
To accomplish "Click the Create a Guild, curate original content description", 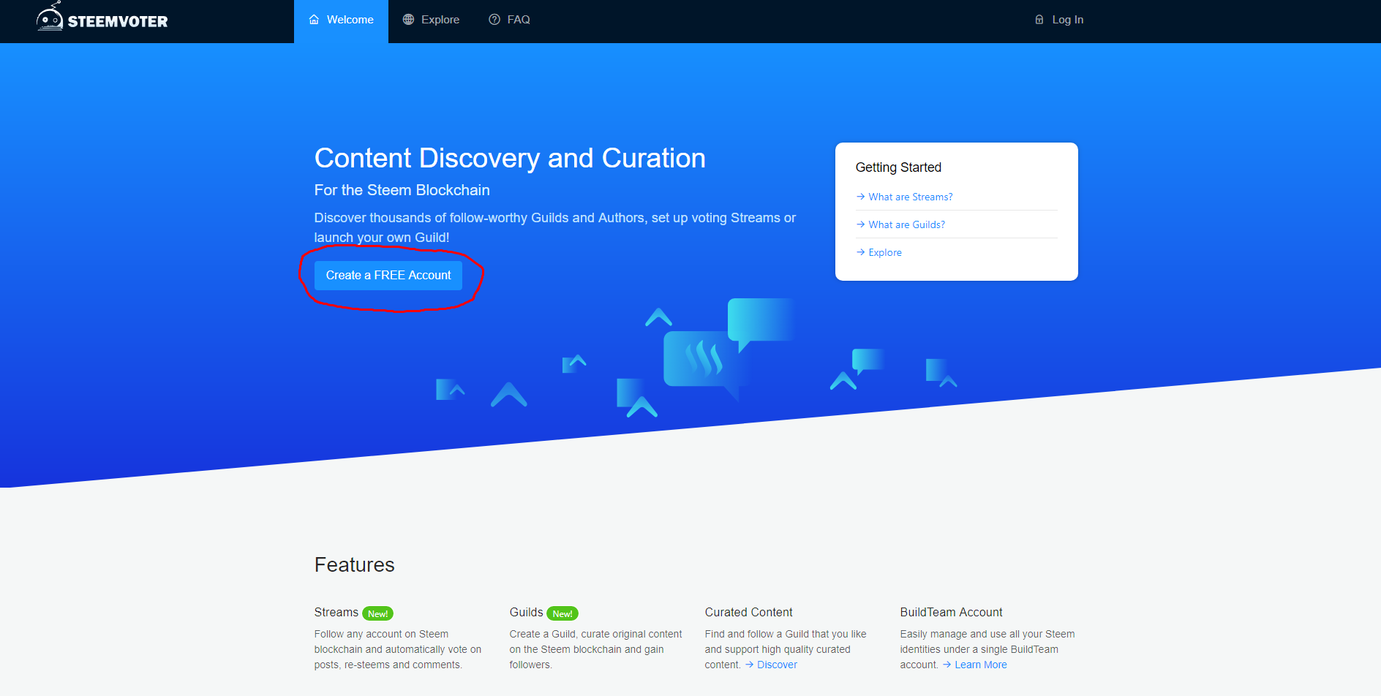I will (x=596, y=649).
